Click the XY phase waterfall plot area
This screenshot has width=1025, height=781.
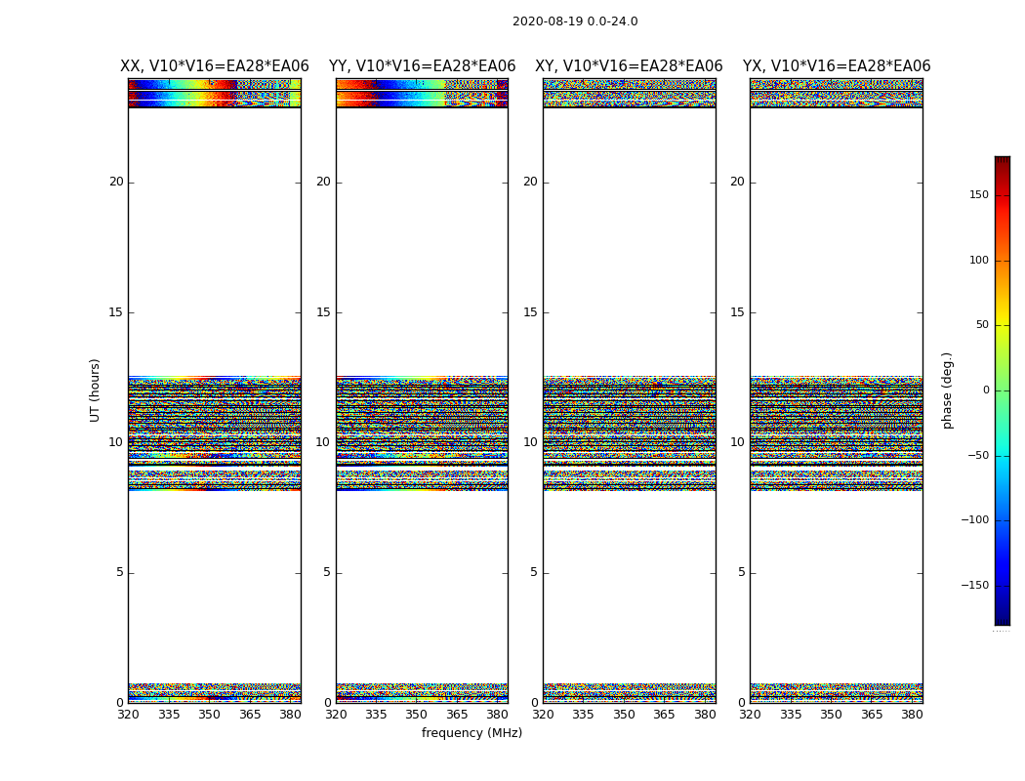coord(630,390)
